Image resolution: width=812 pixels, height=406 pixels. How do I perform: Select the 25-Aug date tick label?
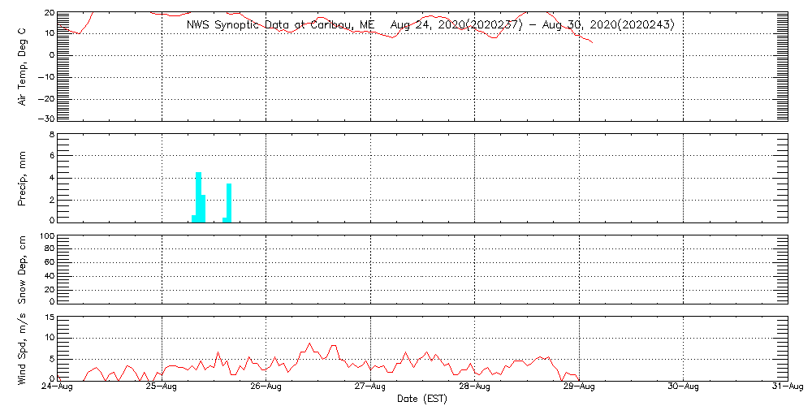pos(162,388)
